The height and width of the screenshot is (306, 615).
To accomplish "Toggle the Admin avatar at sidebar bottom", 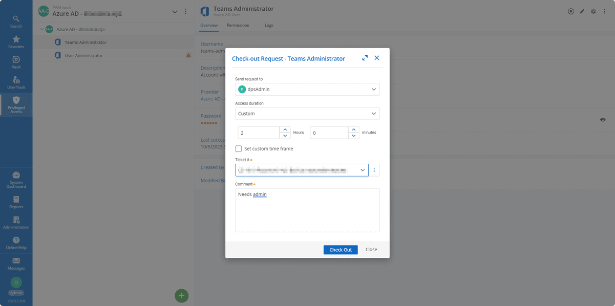I will pos(16,283).
